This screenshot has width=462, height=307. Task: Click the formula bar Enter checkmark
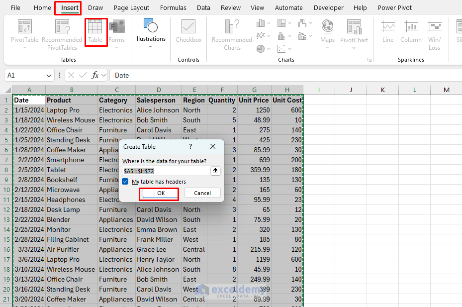83,75
